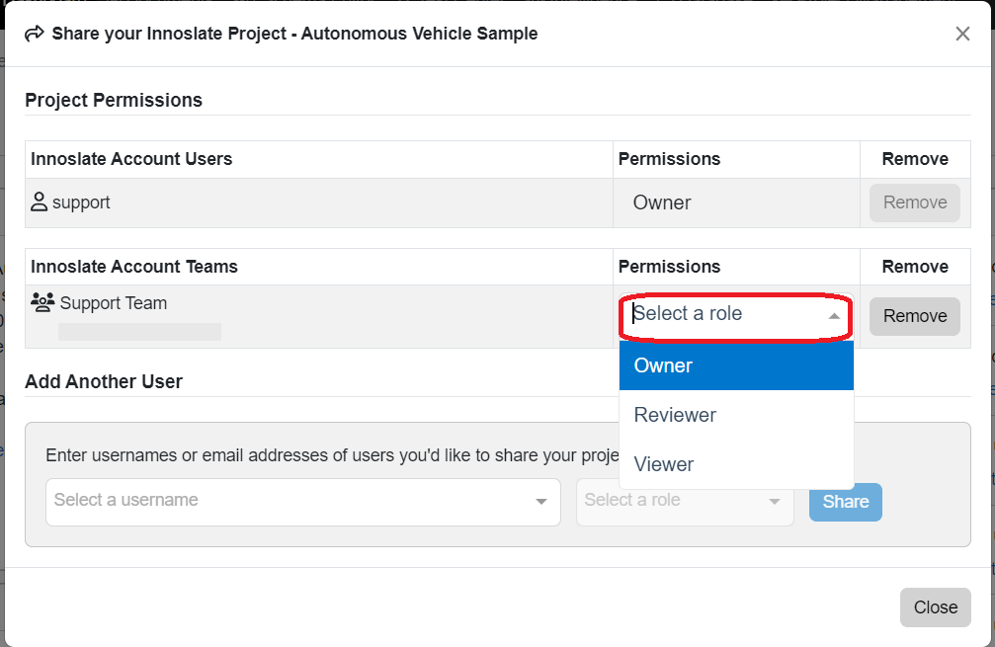This screenshot has width=995, height=647.
Task: Open the role dropdown in Add Another User
Action: tap(685, 502)
